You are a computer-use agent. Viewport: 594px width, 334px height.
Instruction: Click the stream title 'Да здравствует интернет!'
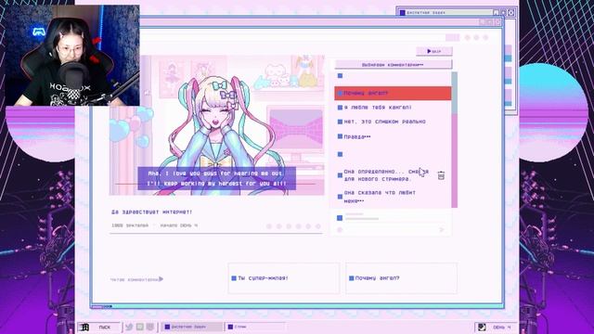pyautogui.click(x=152, y=212)
